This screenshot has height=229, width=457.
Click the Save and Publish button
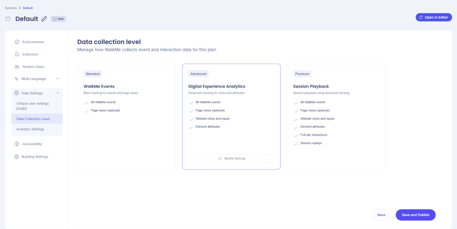(x=415, y=215)
